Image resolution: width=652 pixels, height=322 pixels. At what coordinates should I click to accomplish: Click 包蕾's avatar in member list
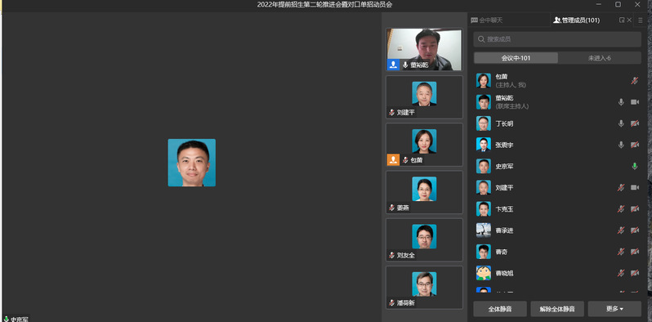point(483,81)
